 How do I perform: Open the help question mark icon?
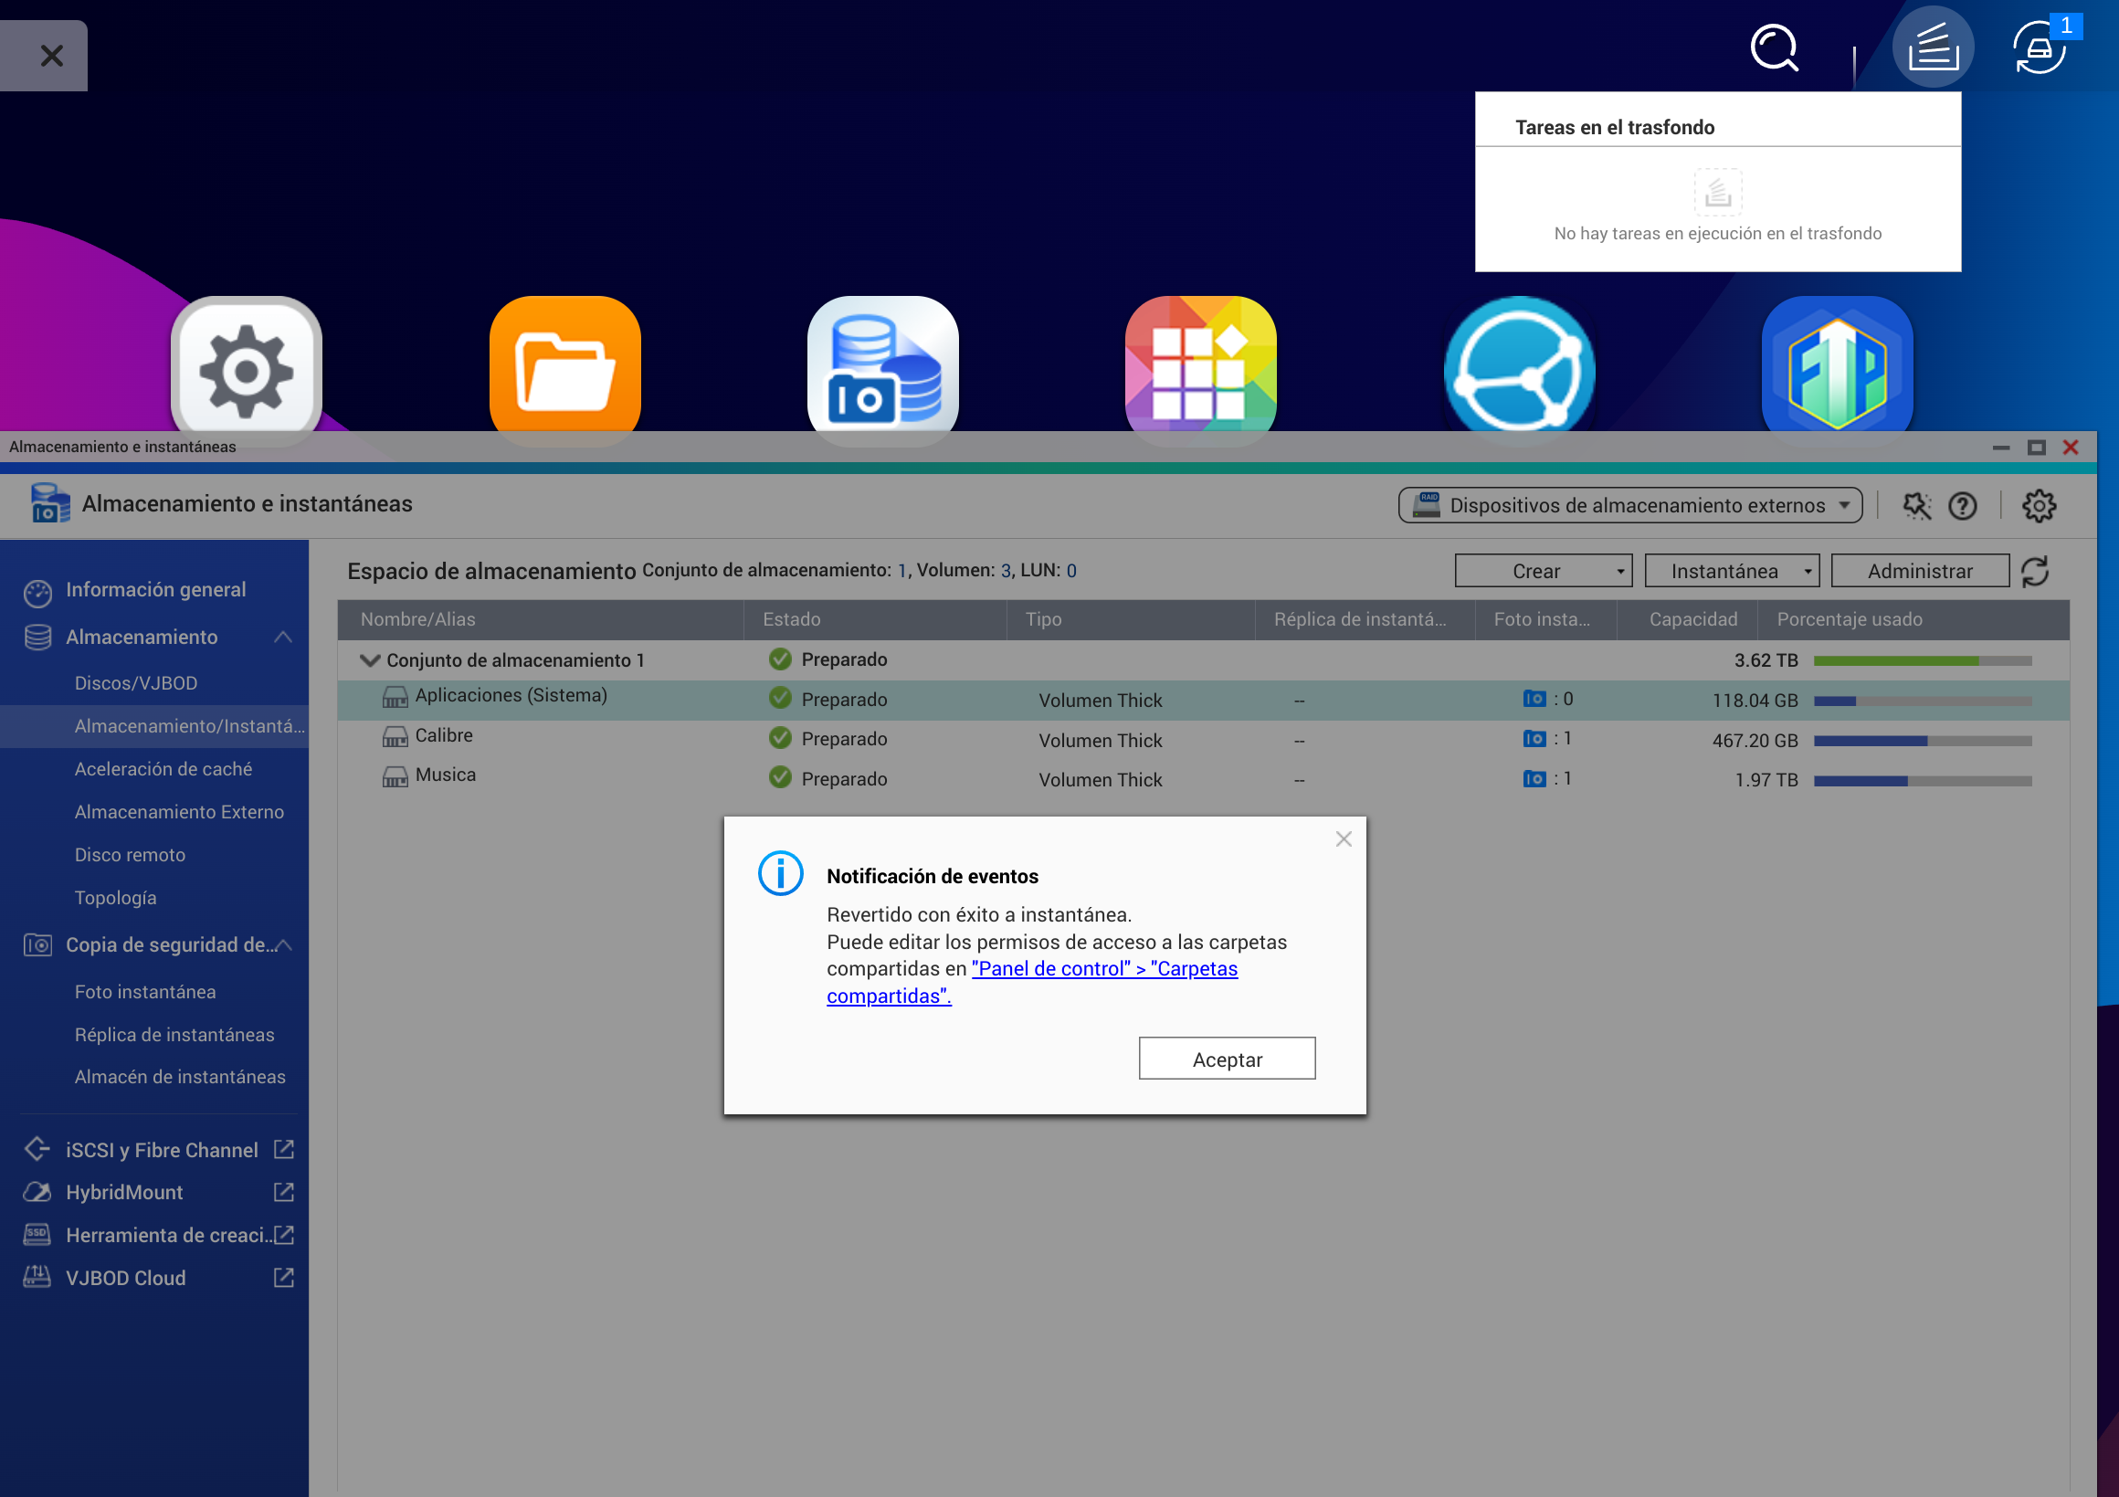click(1962, 506)
